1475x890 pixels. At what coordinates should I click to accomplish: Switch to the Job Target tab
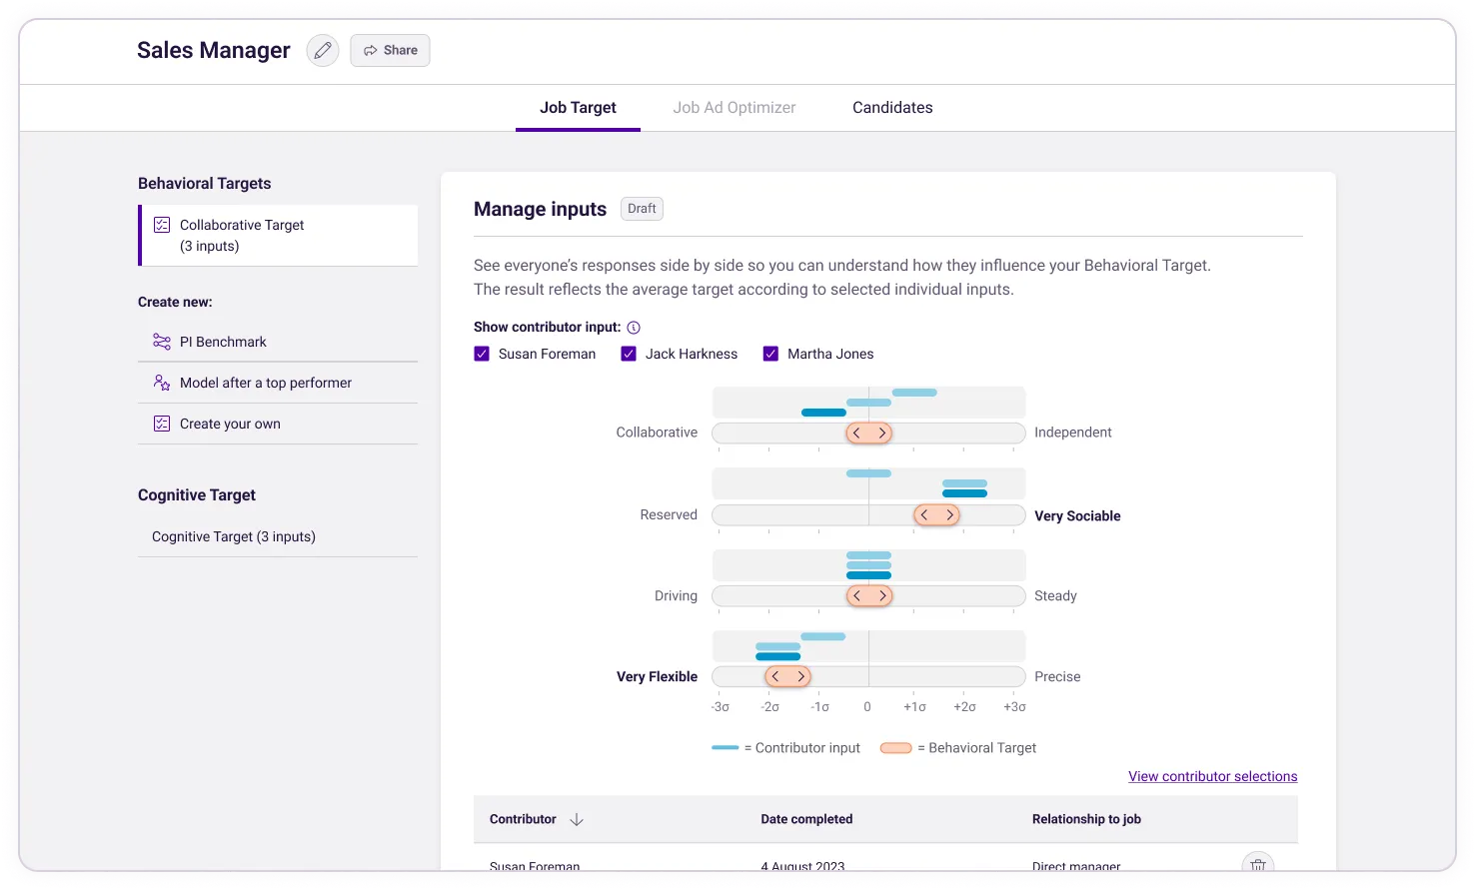pos(578,108)
